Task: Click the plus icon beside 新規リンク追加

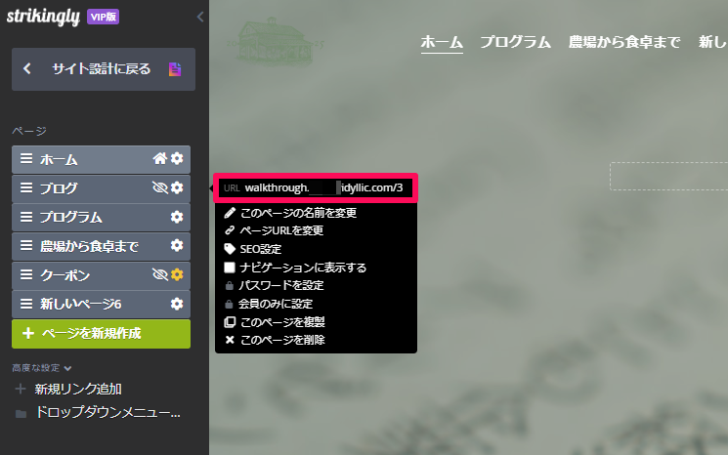Action: click(21, 389)
